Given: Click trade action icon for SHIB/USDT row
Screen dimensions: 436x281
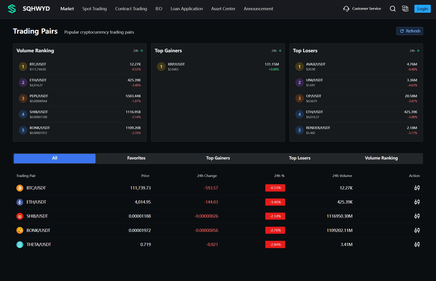Looking at the screenshot, I should [x=417, y=216].
